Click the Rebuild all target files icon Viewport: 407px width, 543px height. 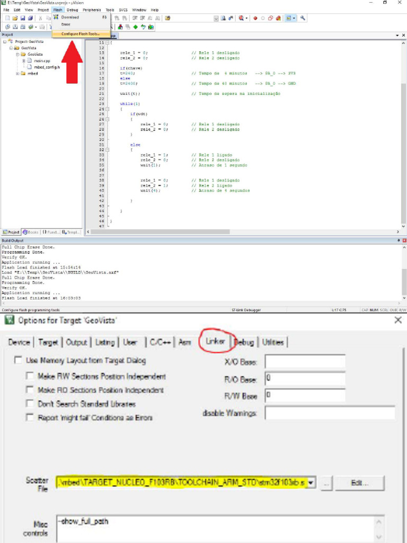click(23, 27)
